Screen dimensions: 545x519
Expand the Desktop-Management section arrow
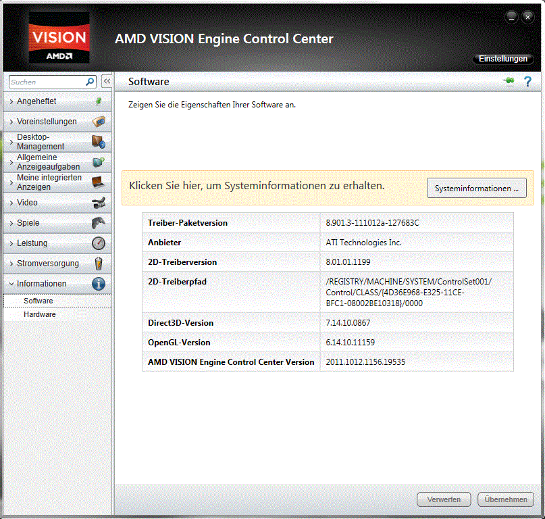point(11,142)
